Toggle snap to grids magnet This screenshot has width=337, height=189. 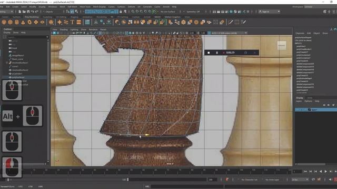(133, 12)
